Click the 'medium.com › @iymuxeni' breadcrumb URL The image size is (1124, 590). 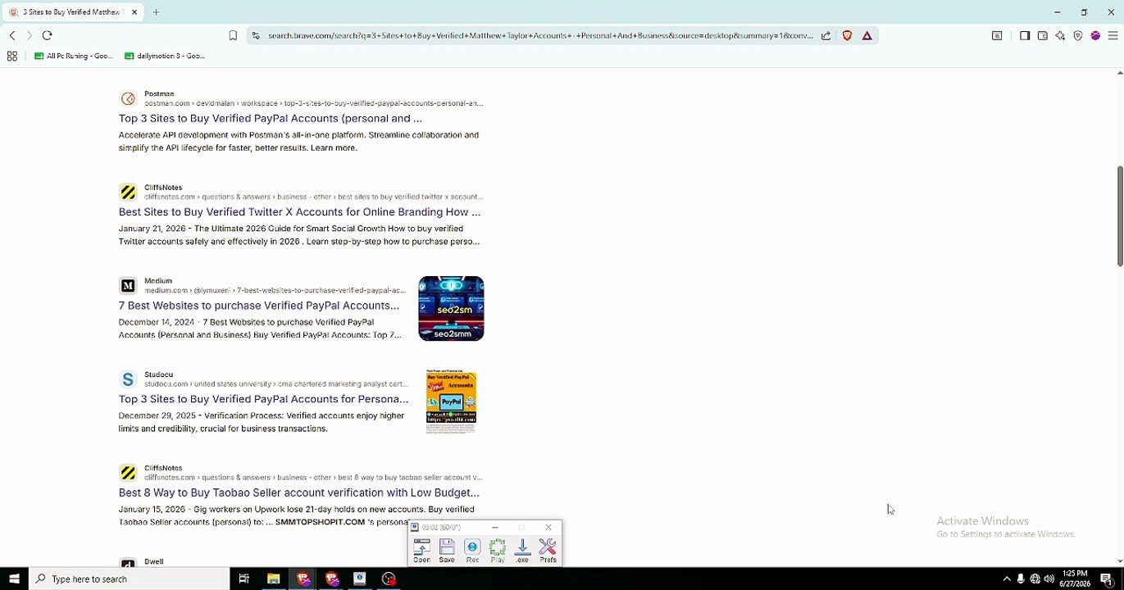click(x=275, y=290)
